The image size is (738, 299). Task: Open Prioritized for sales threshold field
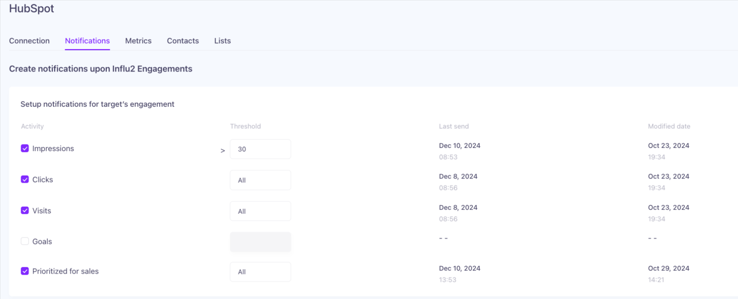(260, 272)
